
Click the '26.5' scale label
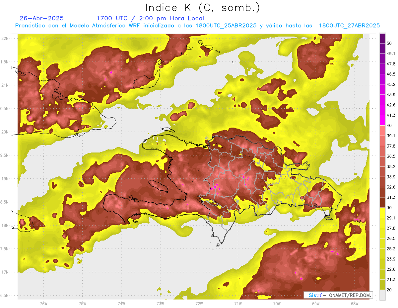point(391,238)
